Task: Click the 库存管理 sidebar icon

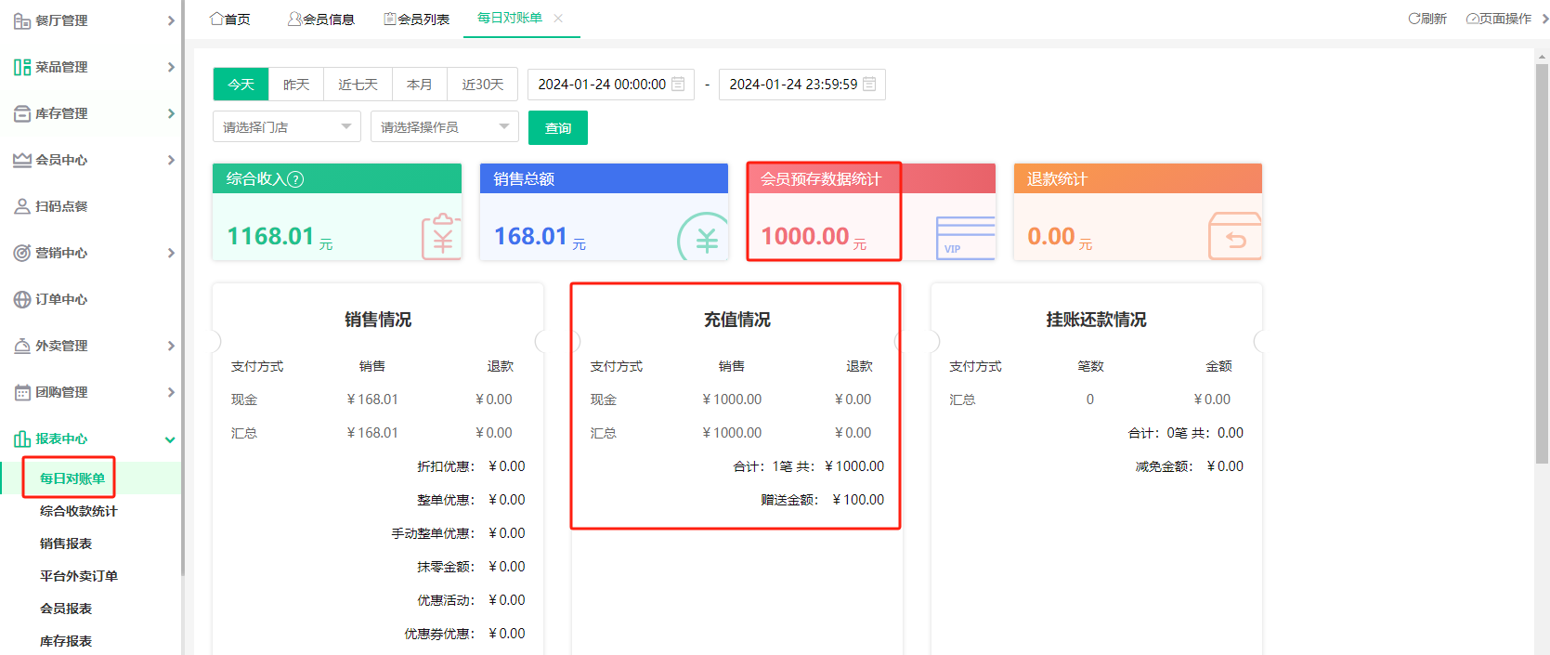Action: point(22,113)
